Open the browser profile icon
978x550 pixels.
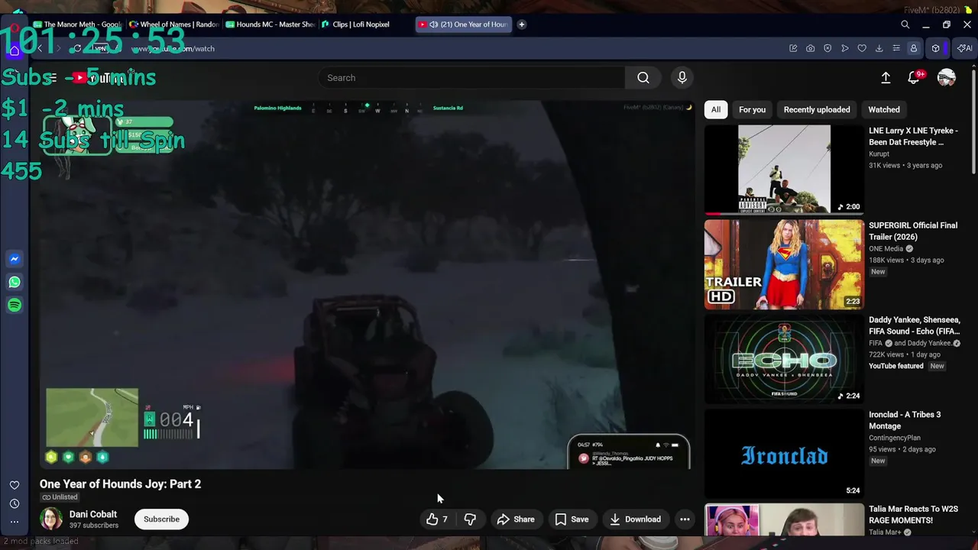point(913,48)
